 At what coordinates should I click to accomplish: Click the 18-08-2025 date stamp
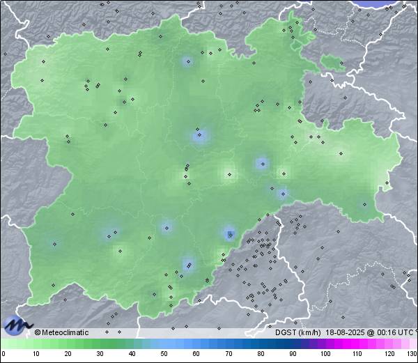tap(346, 332)
